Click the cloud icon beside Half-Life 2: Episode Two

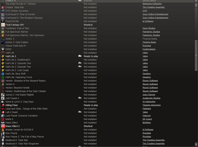point(80,66)
